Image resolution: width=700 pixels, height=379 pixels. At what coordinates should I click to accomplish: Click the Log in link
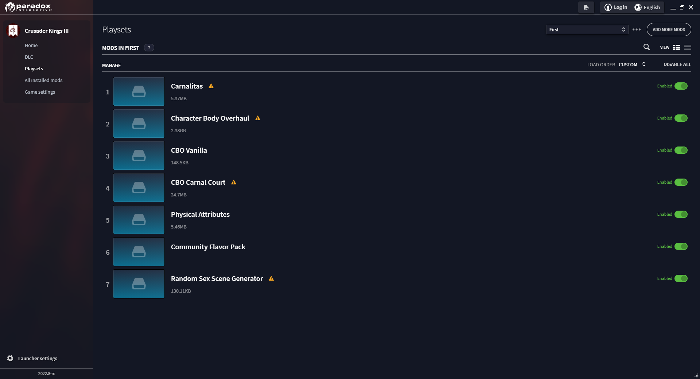620,7
